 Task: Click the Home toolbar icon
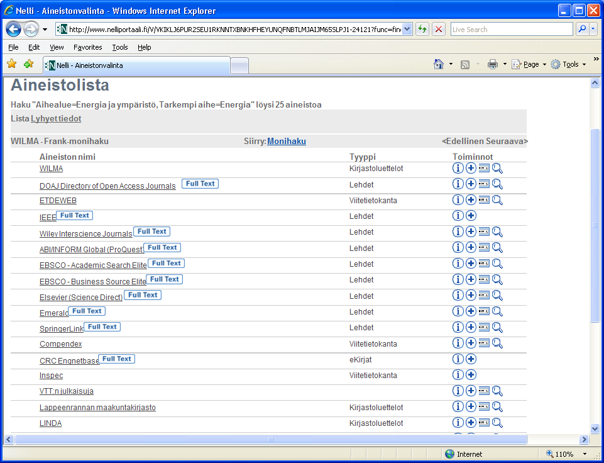point(438,64)
